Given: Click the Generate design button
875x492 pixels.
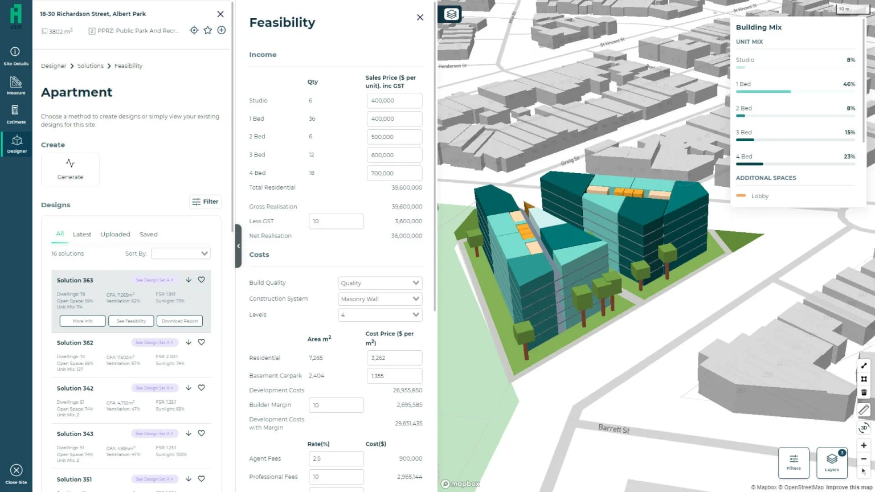Looking at the screenshot, I should 70,169.
